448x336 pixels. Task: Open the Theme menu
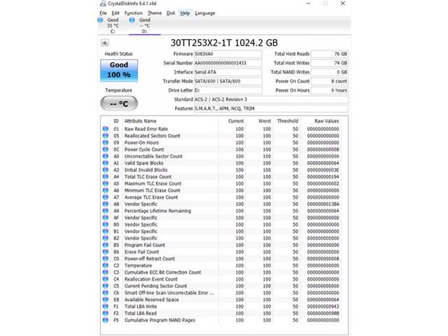click(154, 13)
